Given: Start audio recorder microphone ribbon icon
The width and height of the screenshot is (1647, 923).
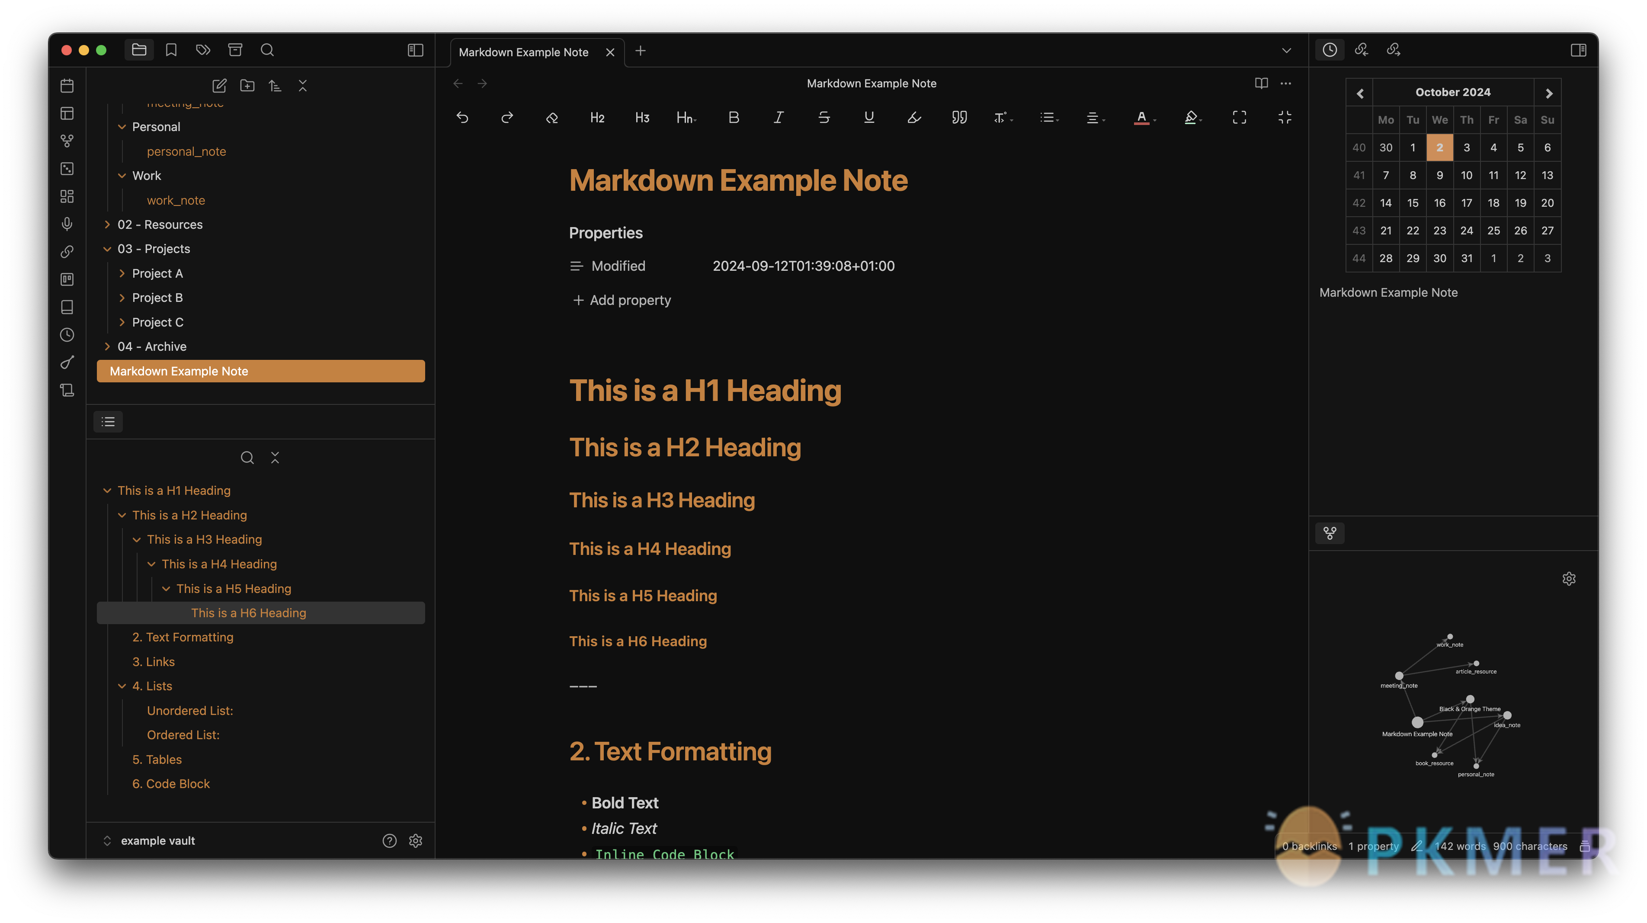Looking at the screenshot, I should pyautogui.click(x=67, y=224).
